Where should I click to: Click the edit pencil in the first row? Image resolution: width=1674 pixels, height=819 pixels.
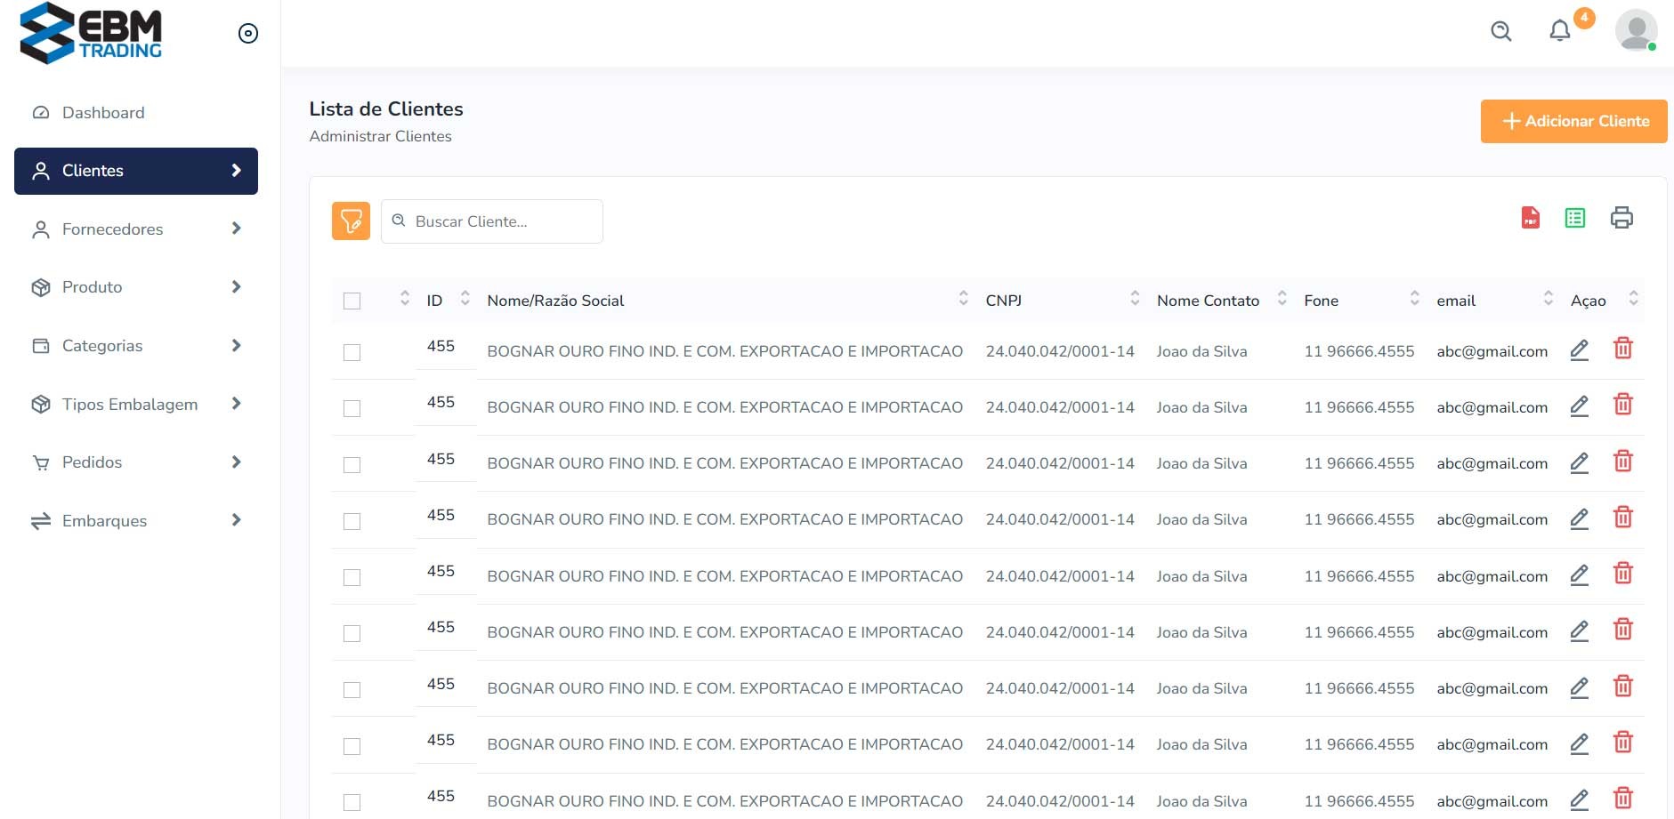pyautogui.click(x=1579, y=350)
